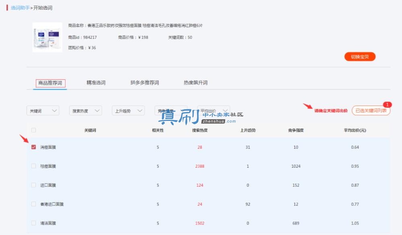Open the 拼多多推荐词 tab
Viewport: 402px width, 235px height.
tap(144, 83)
